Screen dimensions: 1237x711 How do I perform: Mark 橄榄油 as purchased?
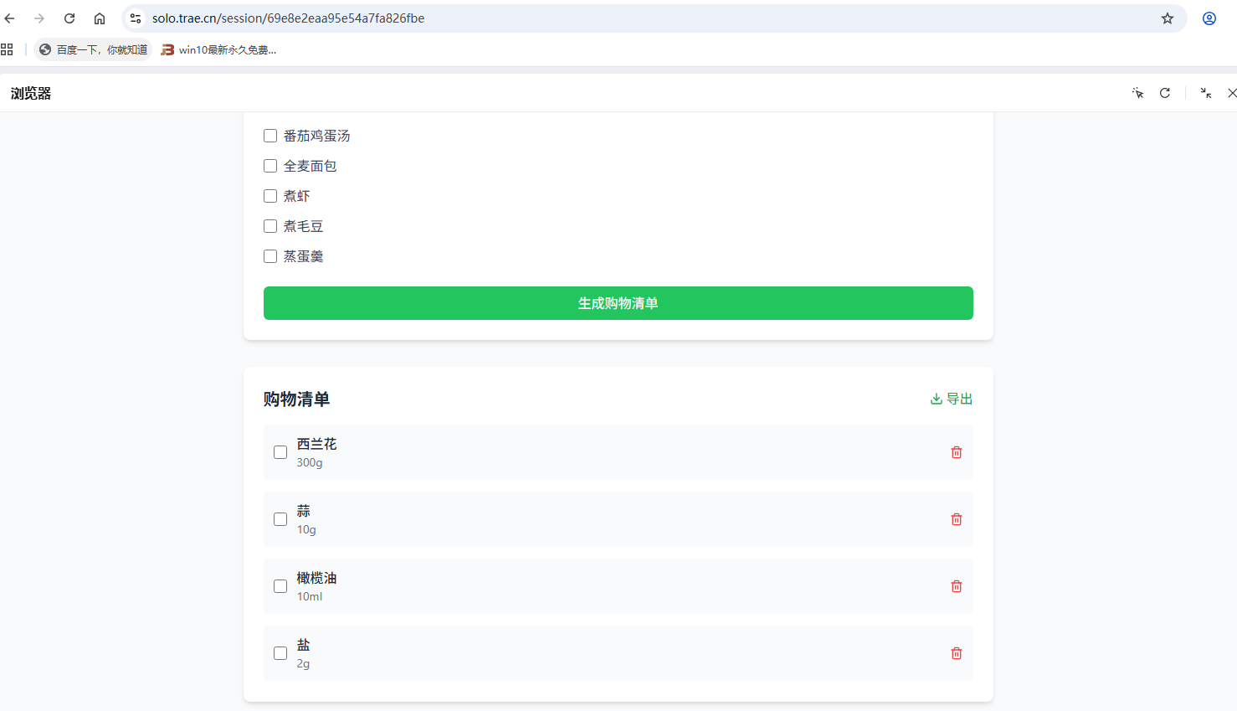(x=280, y=586)
